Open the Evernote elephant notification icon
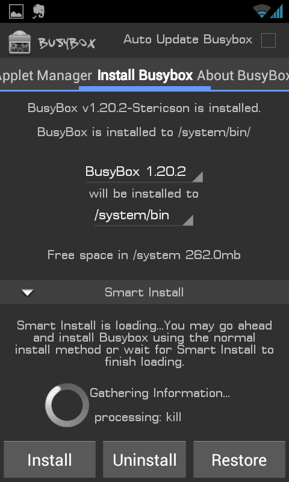Viewport: 289px width, 482px height. (x=39, y=11)
